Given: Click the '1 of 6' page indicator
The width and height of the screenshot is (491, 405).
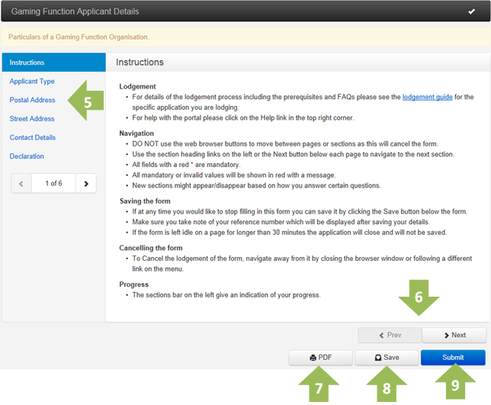Looking at the screenshot, I should [53, 184].
